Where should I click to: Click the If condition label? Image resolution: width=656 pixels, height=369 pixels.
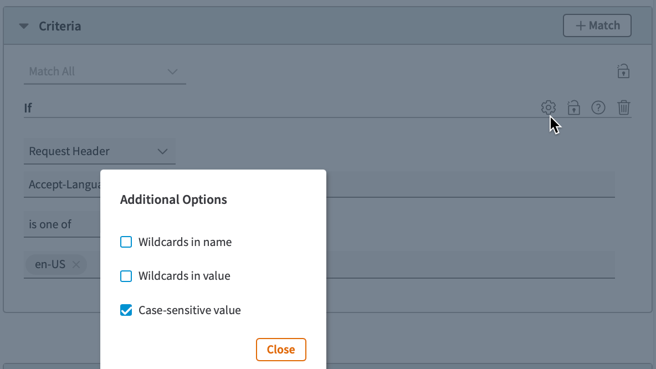(x=28, y=108)
